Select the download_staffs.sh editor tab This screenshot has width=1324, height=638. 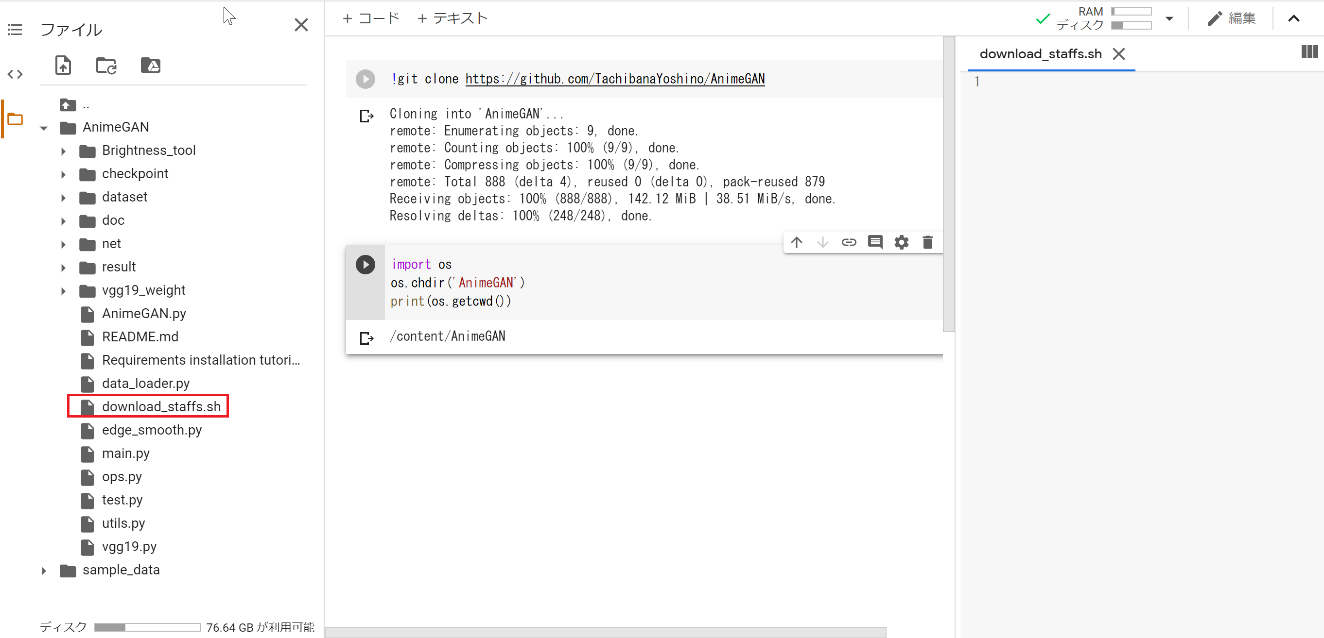[1040, 54]
